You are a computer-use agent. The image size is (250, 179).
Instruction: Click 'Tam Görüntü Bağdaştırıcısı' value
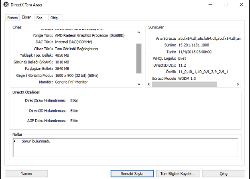(76, 49)
